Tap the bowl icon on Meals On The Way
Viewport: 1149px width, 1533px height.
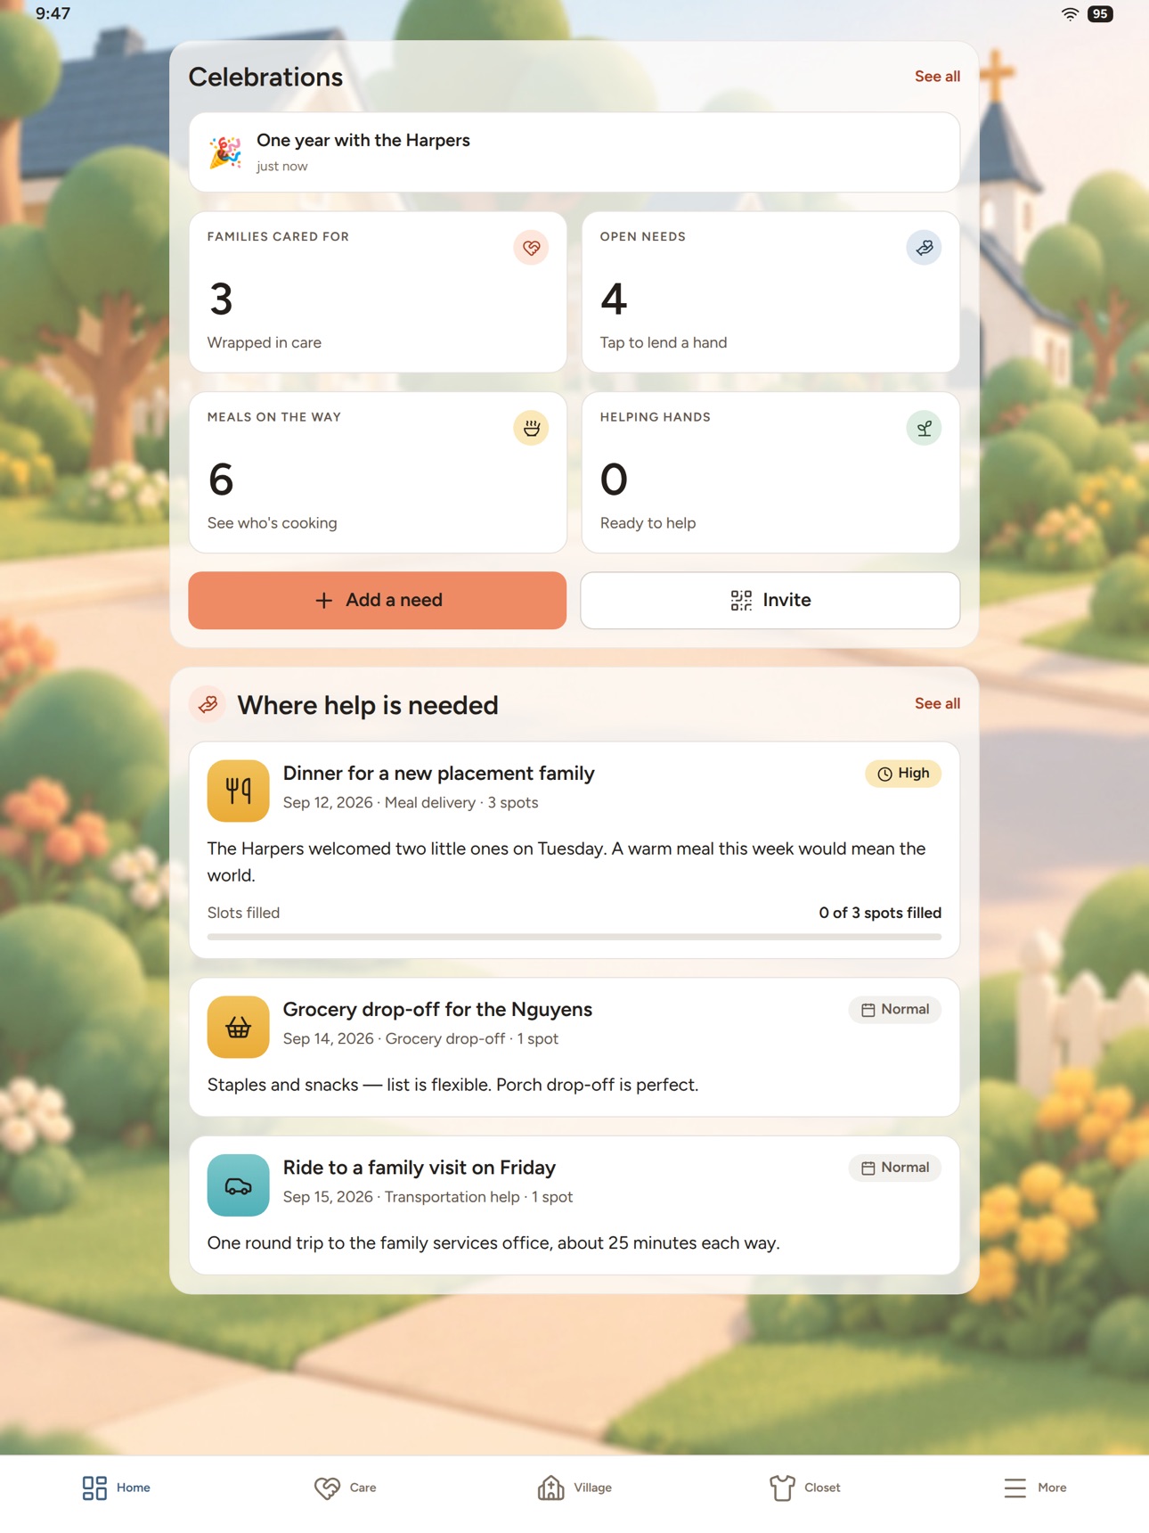coord(531,429)
